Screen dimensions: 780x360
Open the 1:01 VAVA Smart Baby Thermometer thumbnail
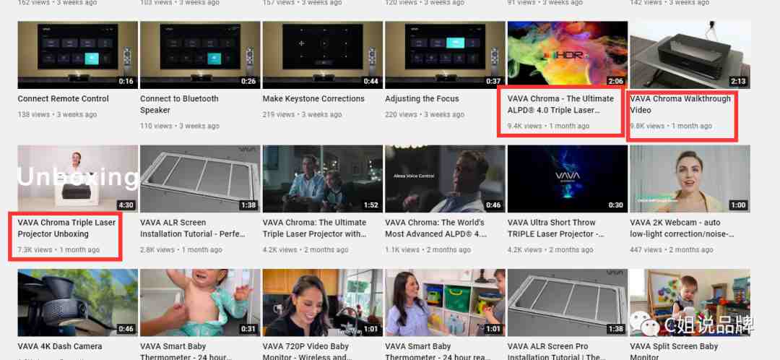click(445, 303)
